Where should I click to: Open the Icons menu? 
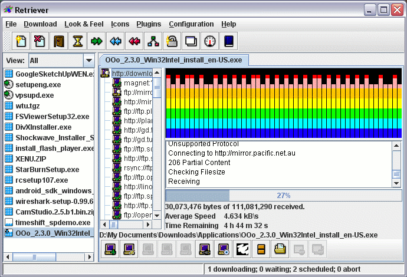tap(120, 24)
